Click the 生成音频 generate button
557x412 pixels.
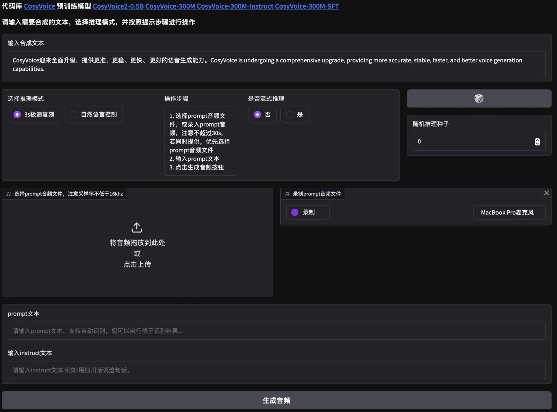point(276,400)
